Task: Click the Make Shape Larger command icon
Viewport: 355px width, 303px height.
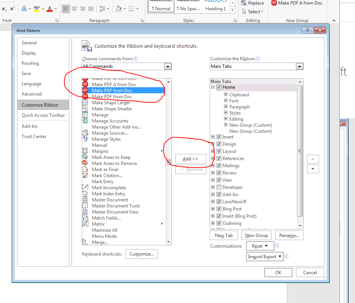Action: pyautogui.click(x=85, y=103)
